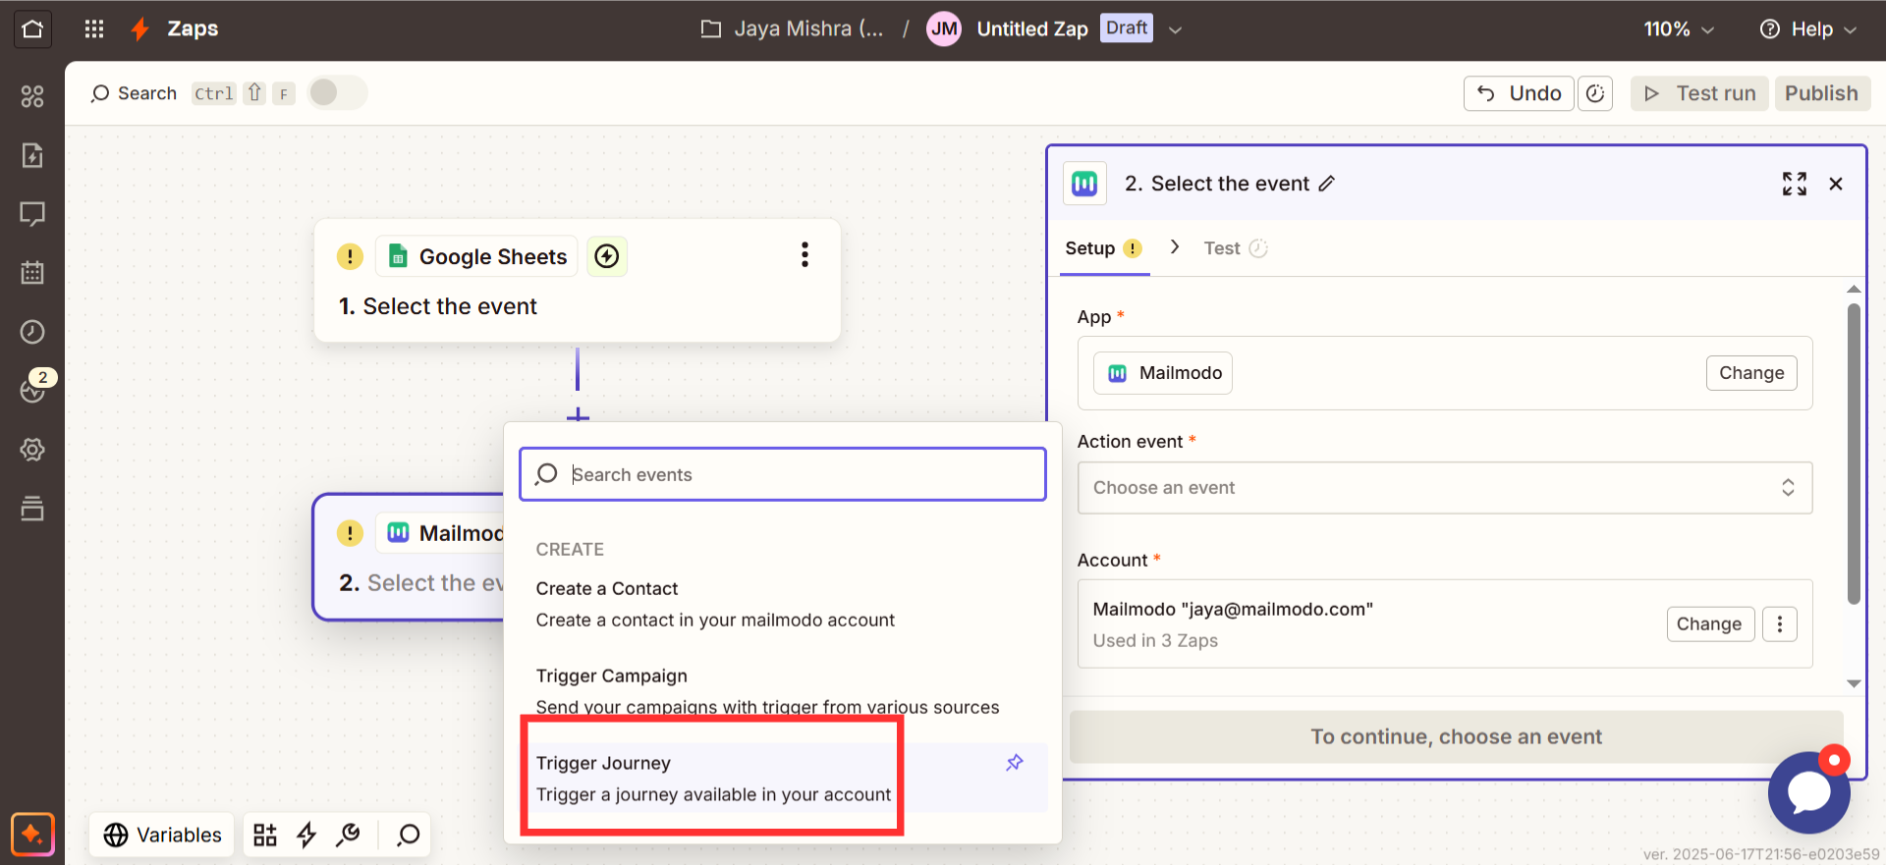Rename step using the pencil icon
1886x865 pixels.
[1327, 184]
